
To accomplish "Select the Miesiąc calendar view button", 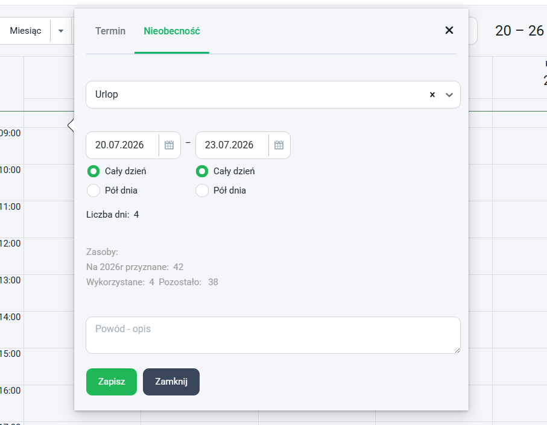I will (25, 31).
